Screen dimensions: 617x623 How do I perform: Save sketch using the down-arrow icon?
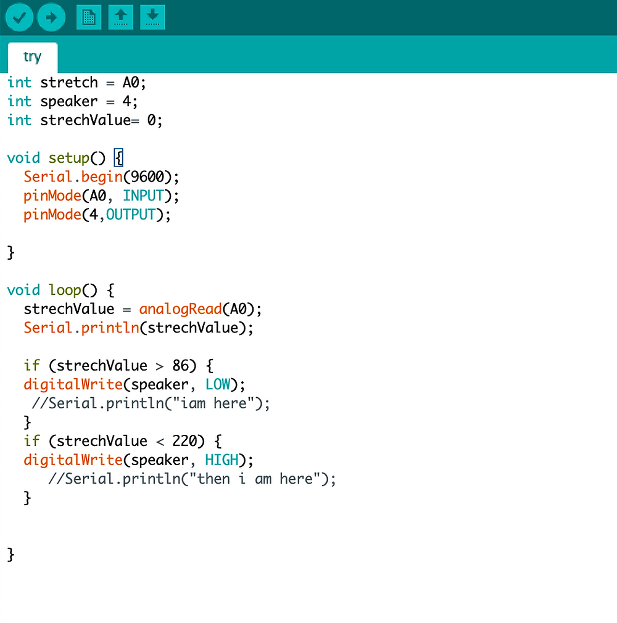152,17
